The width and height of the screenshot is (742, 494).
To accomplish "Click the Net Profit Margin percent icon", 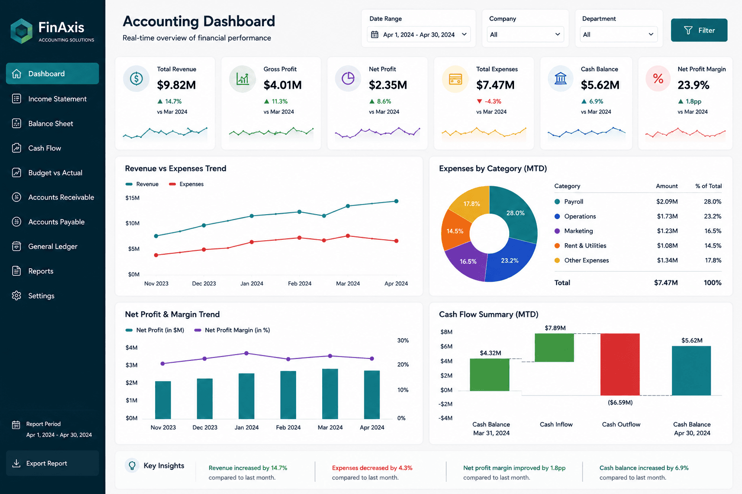I will click(658, 79).
